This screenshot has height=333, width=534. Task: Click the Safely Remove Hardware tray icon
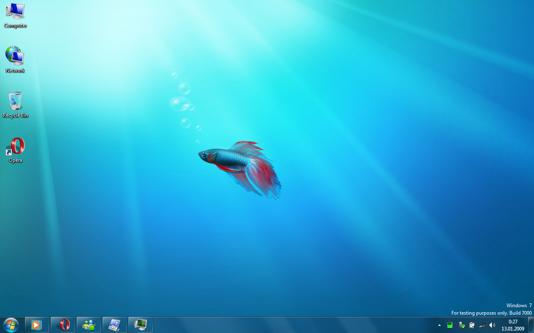click(x=461, y=325)
